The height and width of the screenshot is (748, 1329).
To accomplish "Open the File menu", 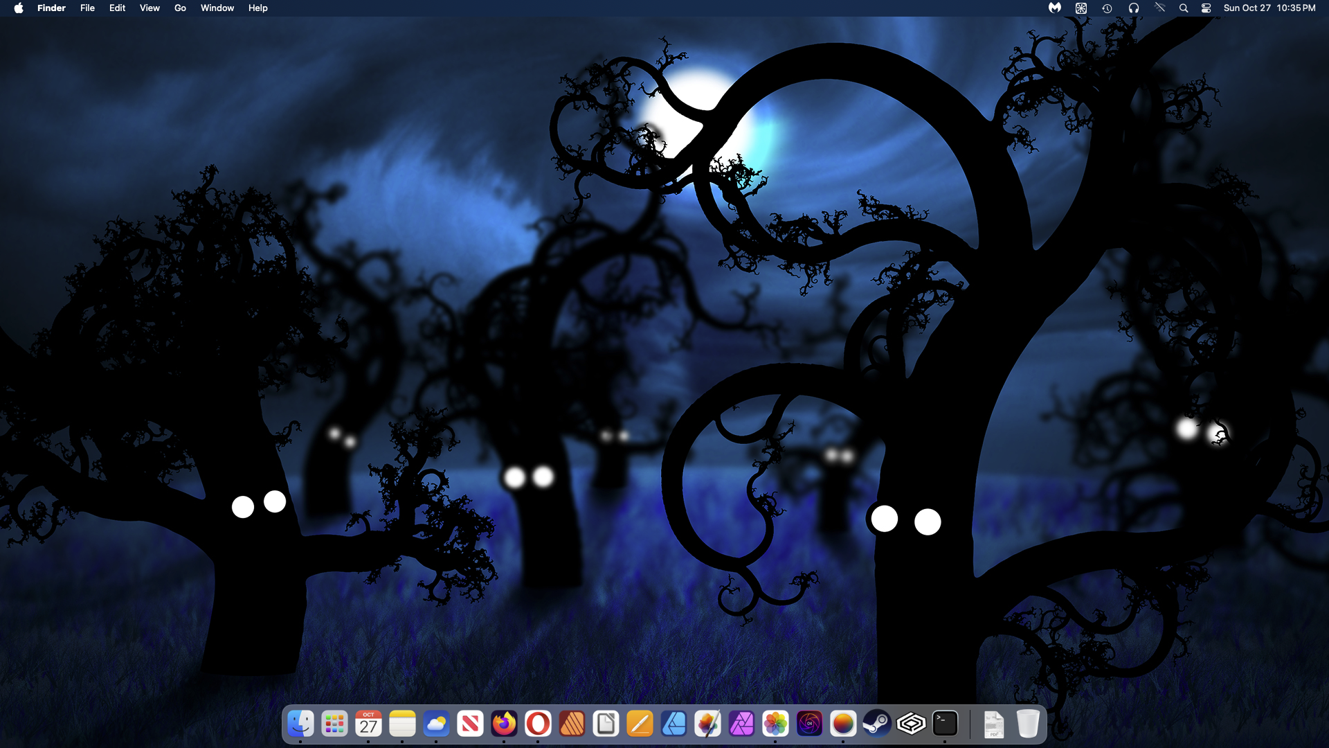I will pyautogui.click(x=87, y=8).
